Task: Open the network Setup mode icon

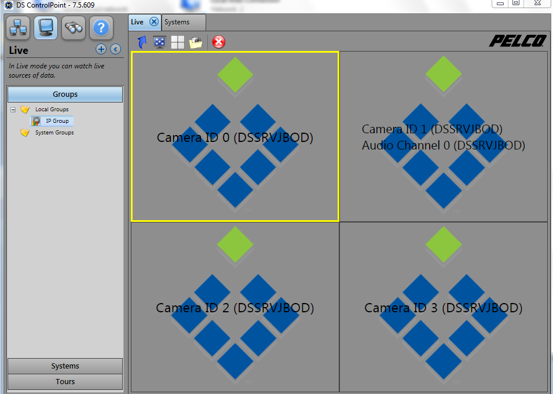Action: pos(18,28)
